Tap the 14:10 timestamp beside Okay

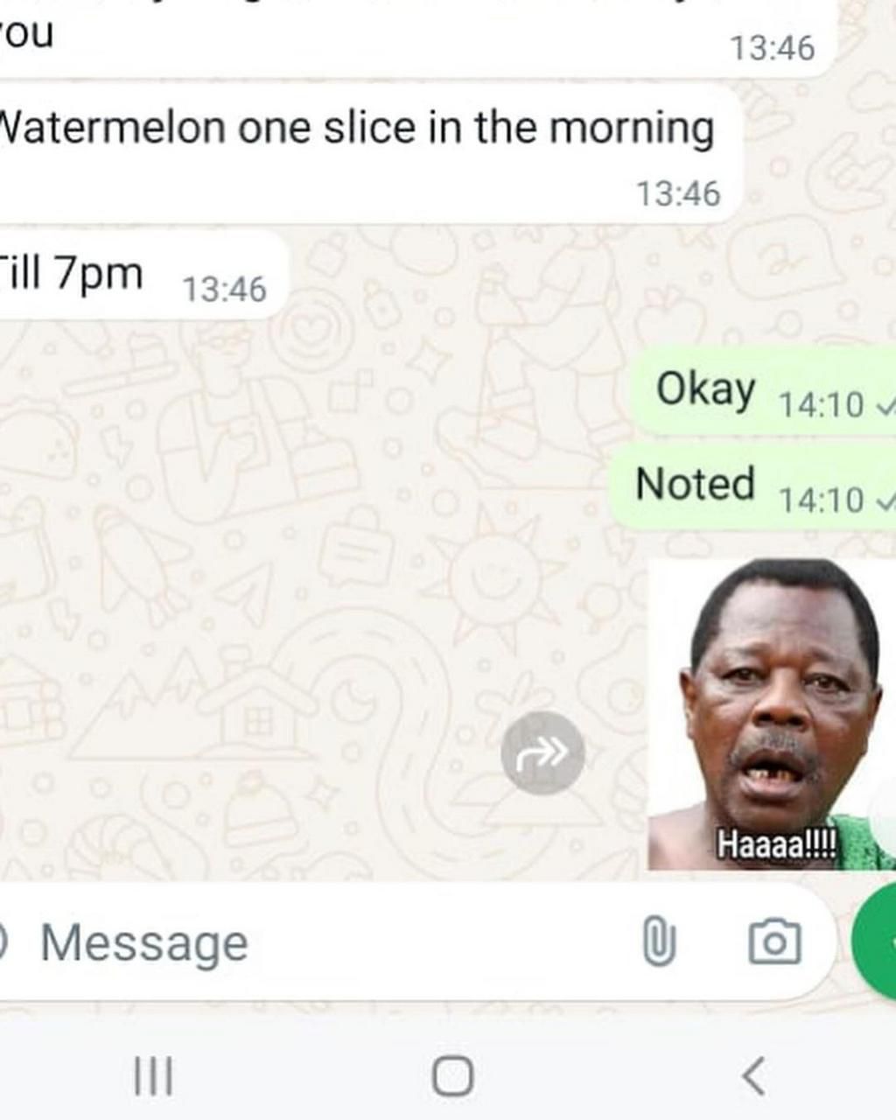(x=821, y=405)
